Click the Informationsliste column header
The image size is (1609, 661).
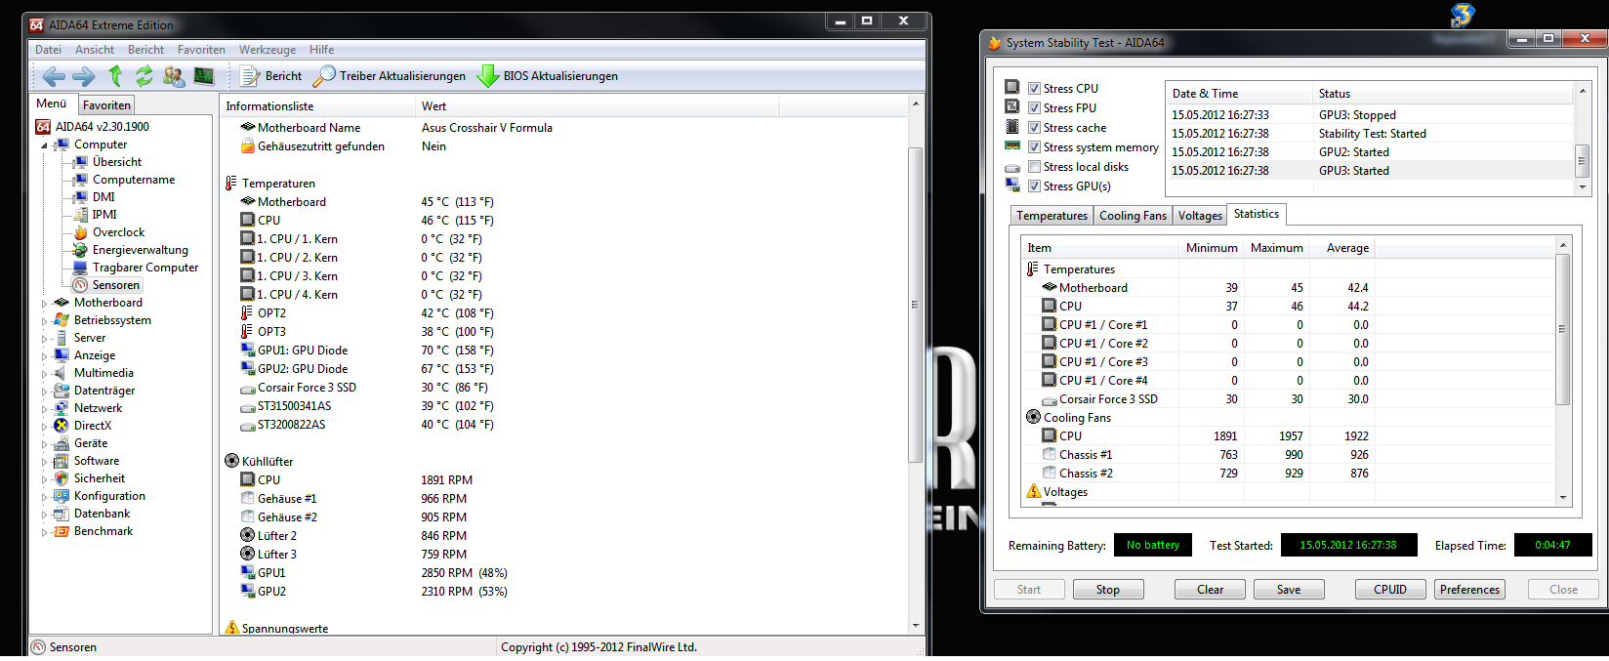(318, 105)
